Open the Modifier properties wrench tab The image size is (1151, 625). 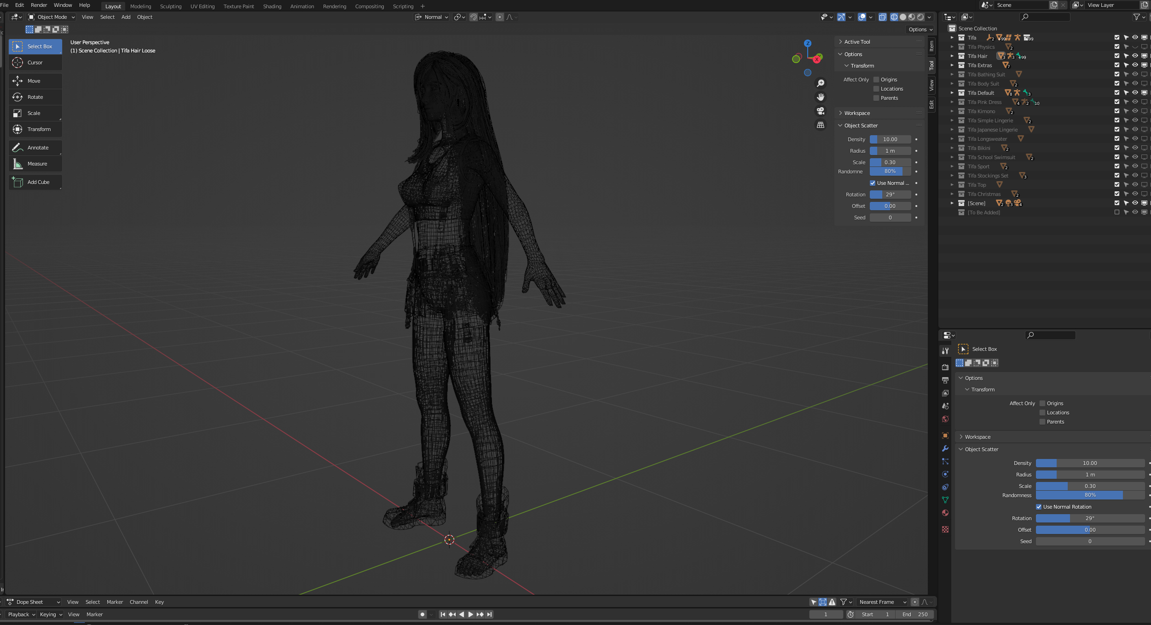(945, 448)
